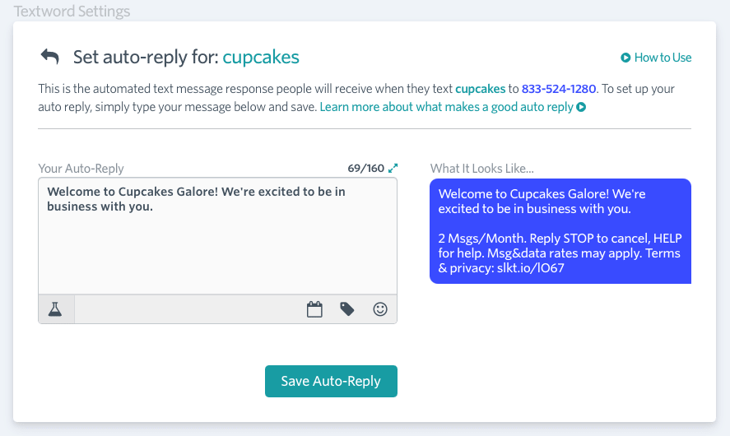The image size is (730, 436).
Task: Click the cupcakes keyword in the description
Action: [x=480, y=89]
